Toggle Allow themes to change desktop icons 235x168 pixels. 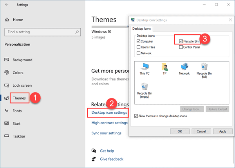(136, 116)
